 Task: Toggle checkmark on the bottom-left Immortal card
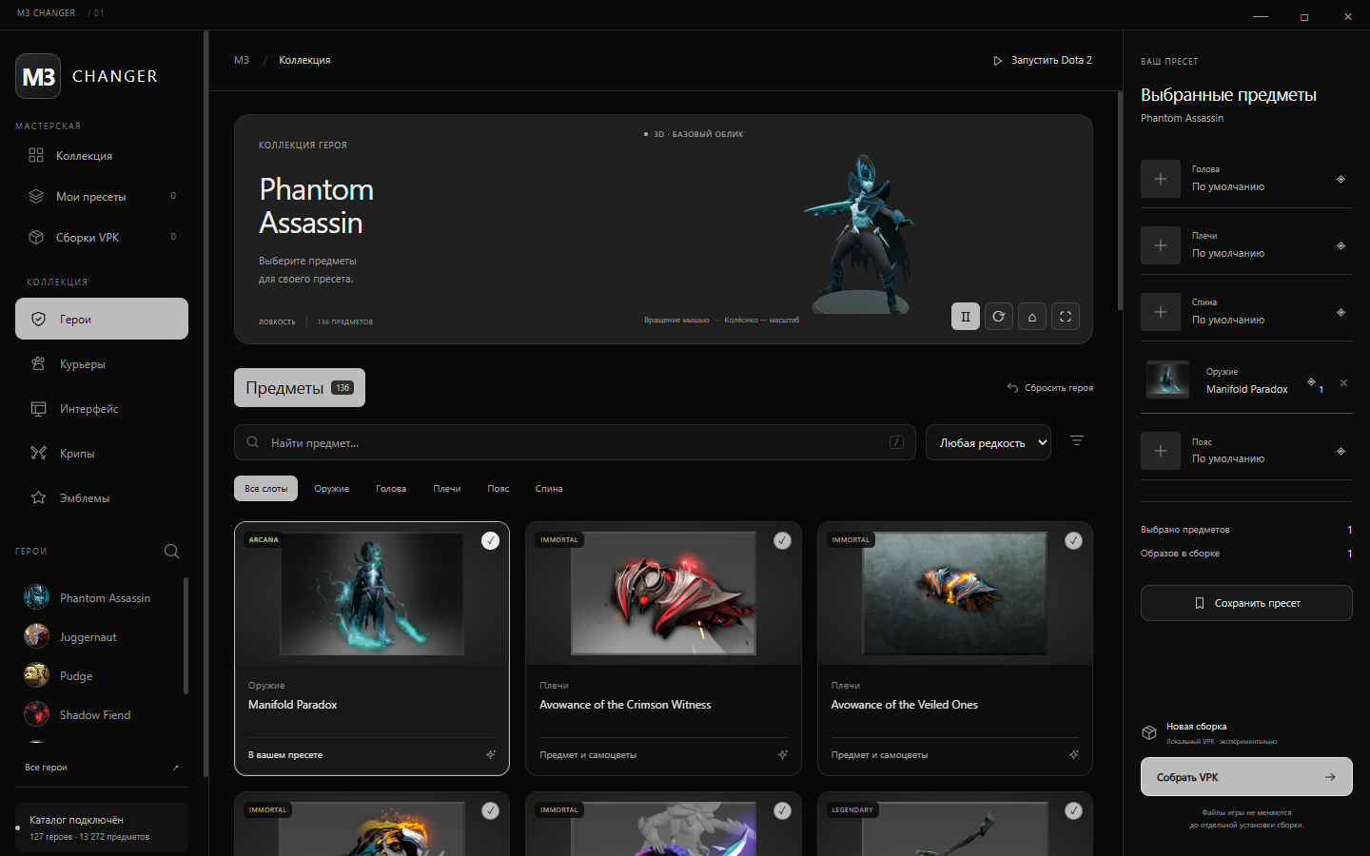tap(490, 810)
